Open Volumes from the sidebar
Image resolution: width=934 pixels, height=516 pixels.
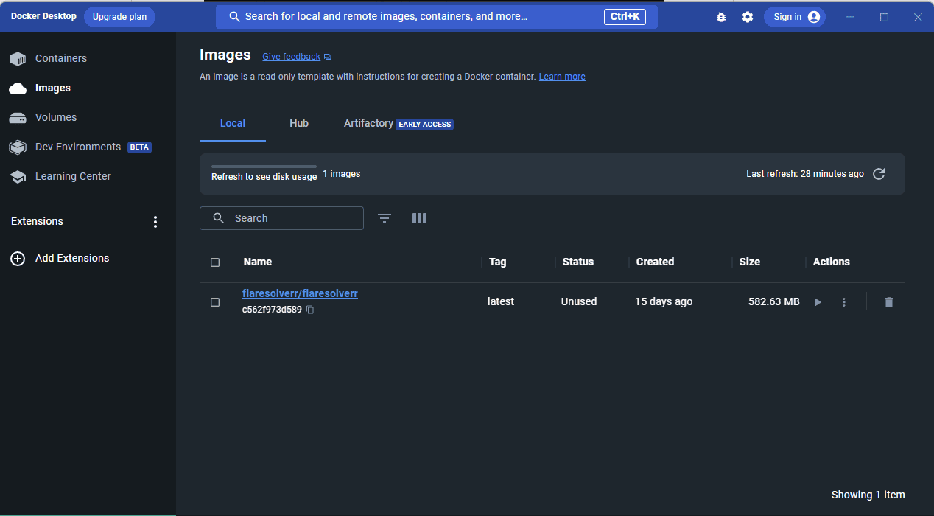coord(56,117)
